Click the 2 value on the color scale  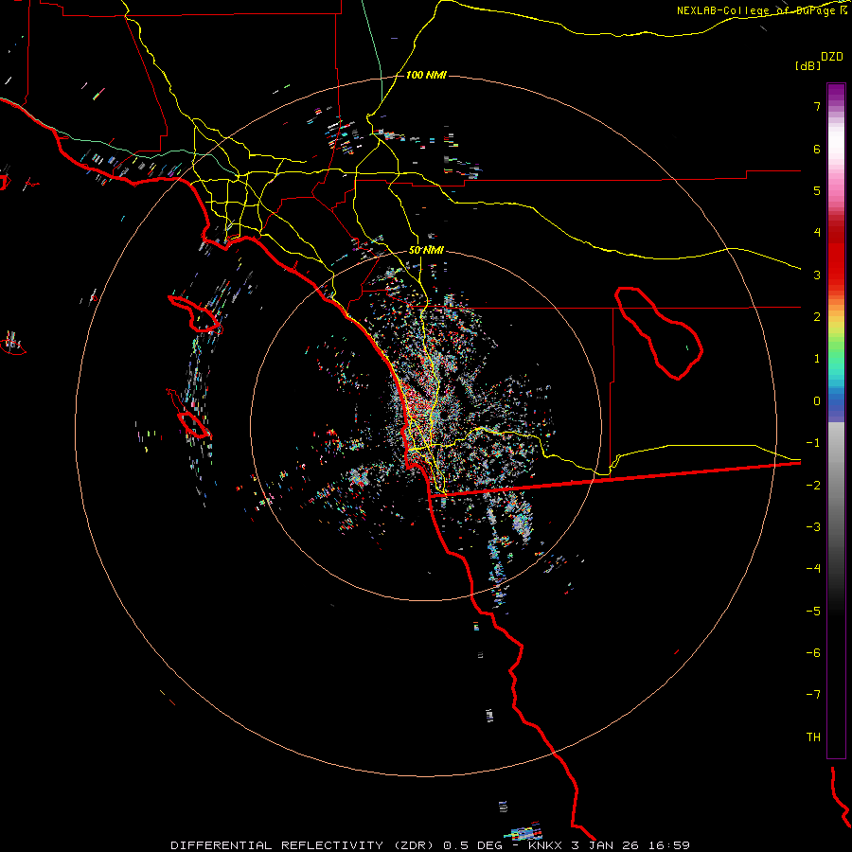817,317
